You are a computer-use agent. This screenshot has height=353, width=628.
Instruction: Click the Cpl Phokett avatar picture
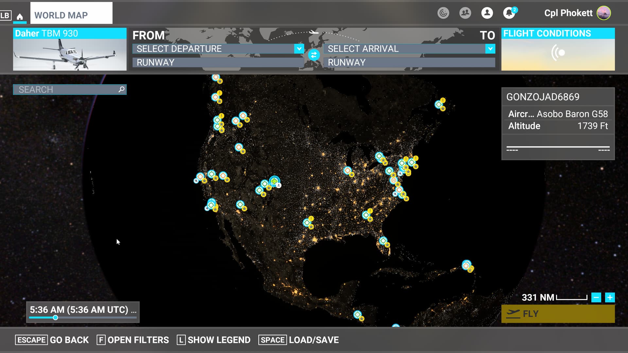point(603,13)
